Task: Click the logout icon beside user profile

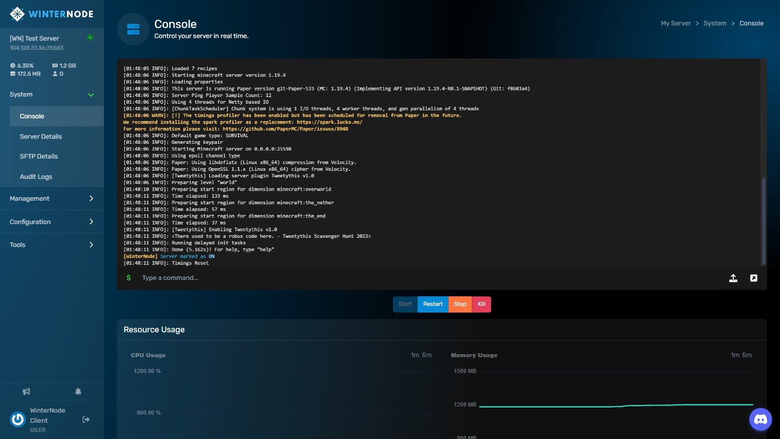Action: pyautogui.click(x=86, y=419)
